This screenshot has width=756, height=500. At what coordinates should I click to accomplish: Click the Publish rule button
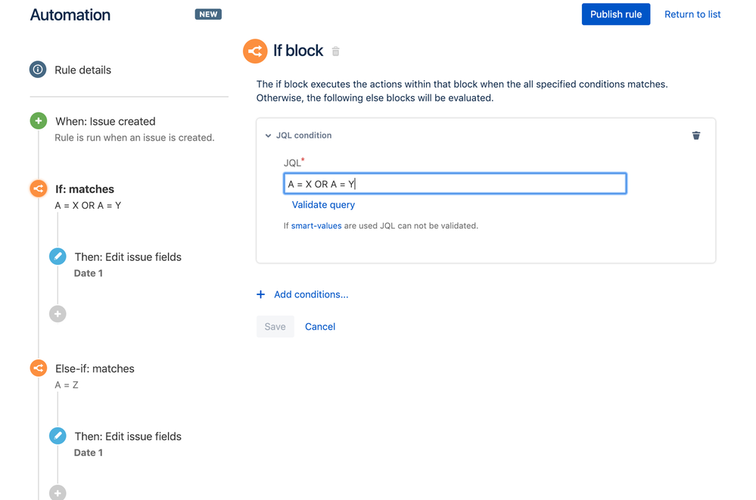point(616,14)
